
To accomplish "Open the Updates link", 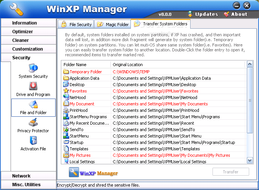I will tap(206, 14).
